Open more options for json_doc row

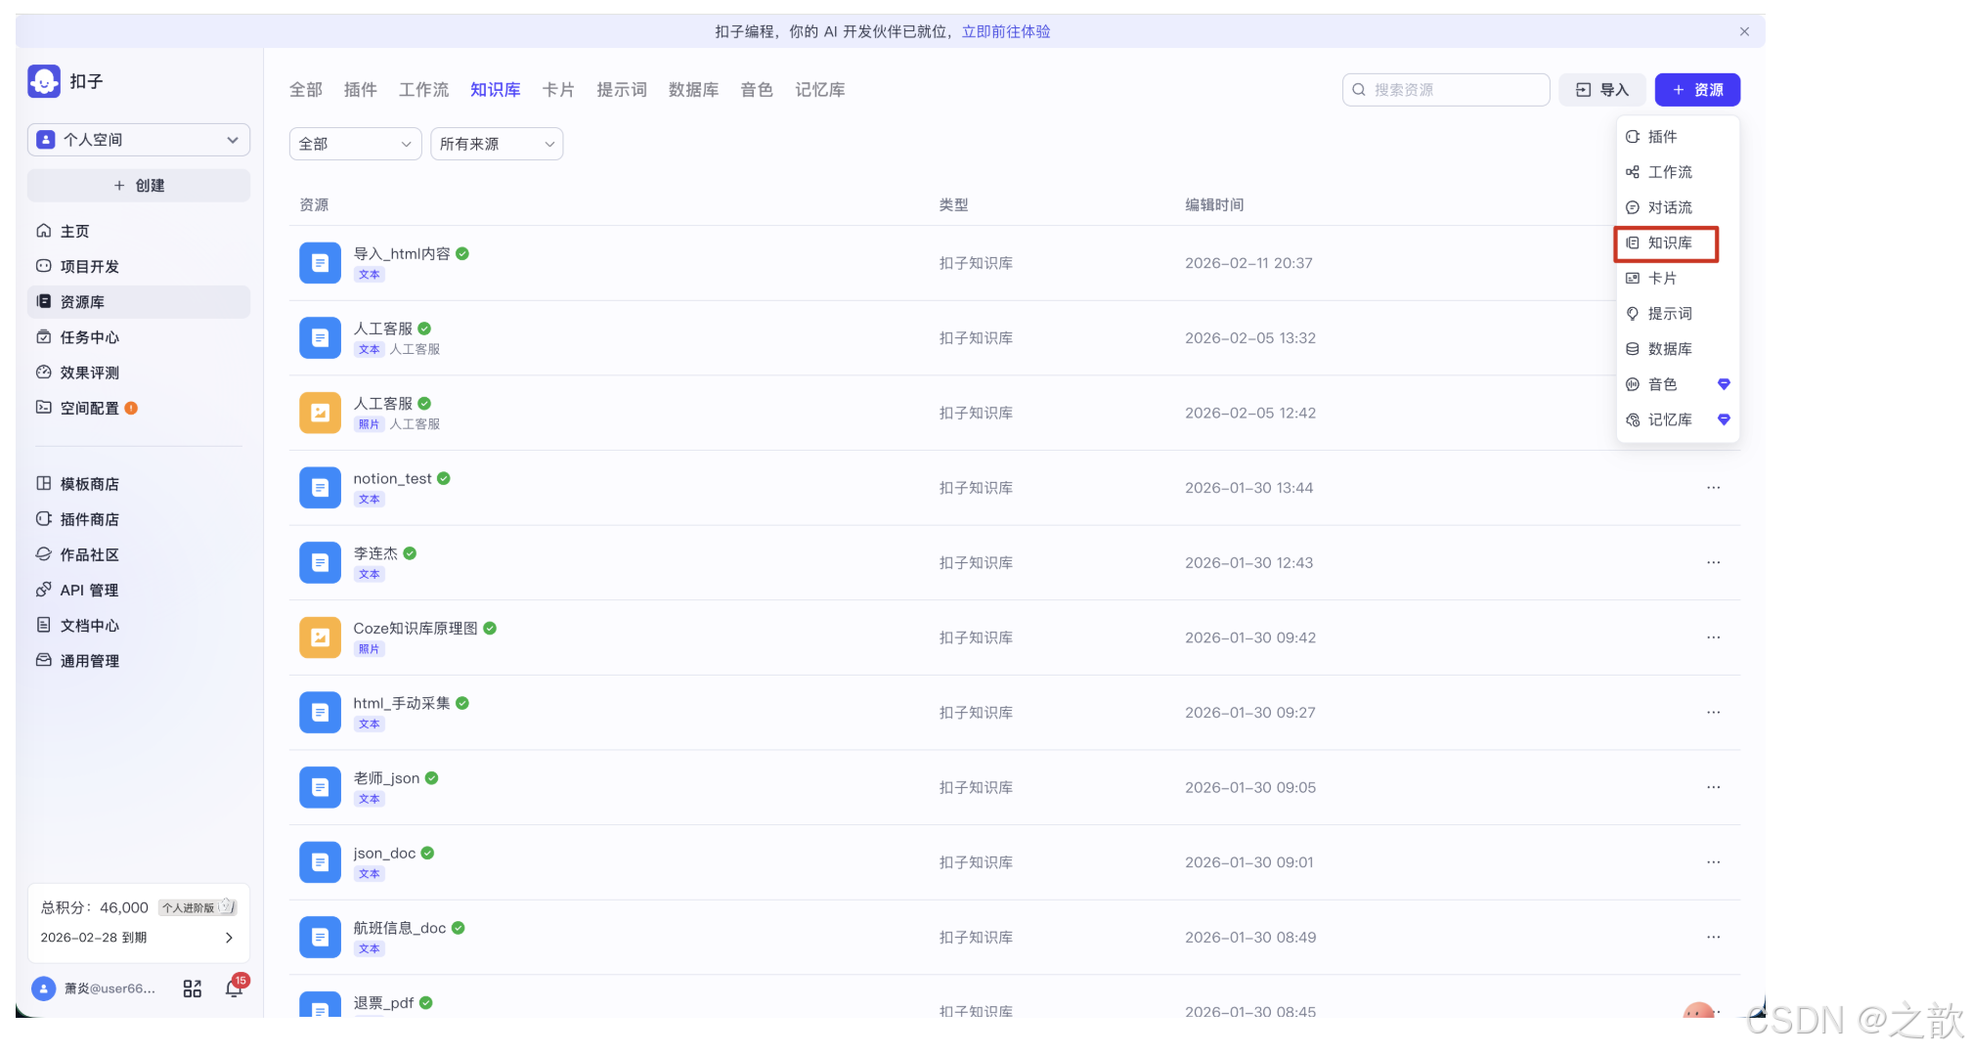[1713, 862]
